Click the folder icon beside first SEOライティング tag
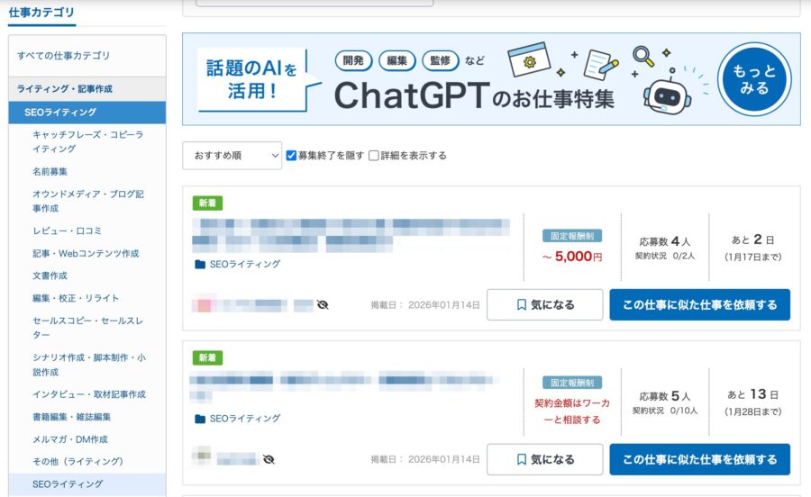 [x=200, y=265]
